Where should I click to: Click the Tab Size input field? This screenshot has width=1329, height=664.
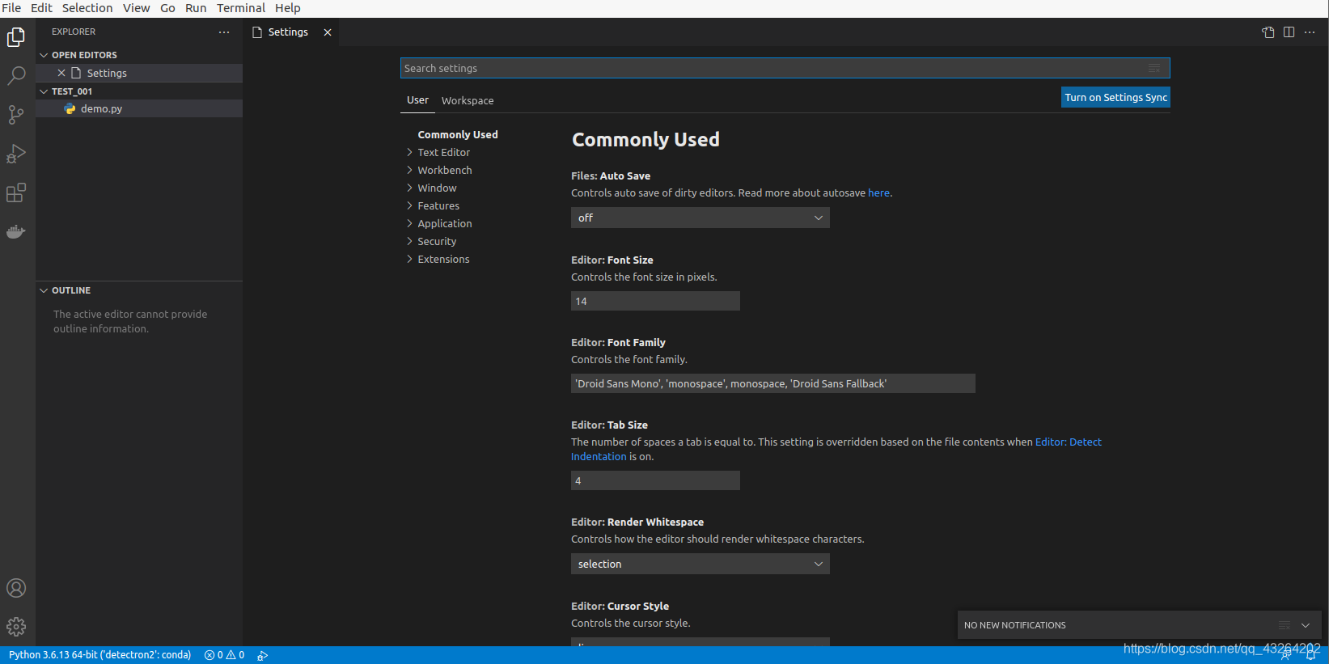[655, 480]
